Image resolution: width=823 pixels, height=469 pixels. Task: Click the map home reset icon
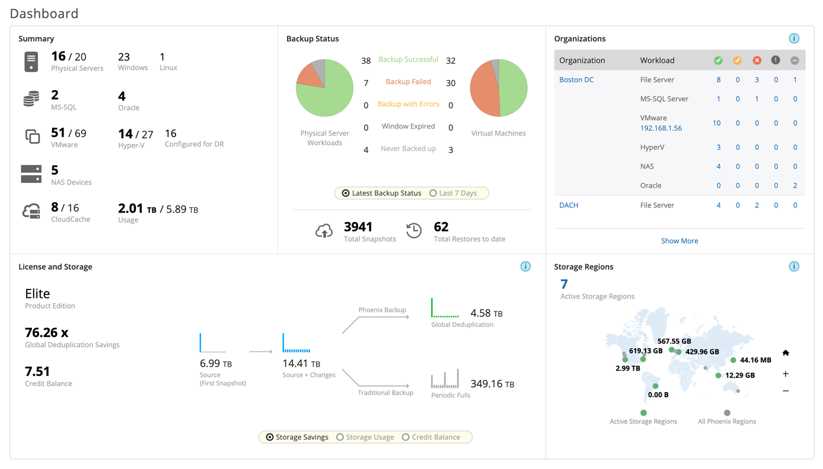tap(786, 353)
